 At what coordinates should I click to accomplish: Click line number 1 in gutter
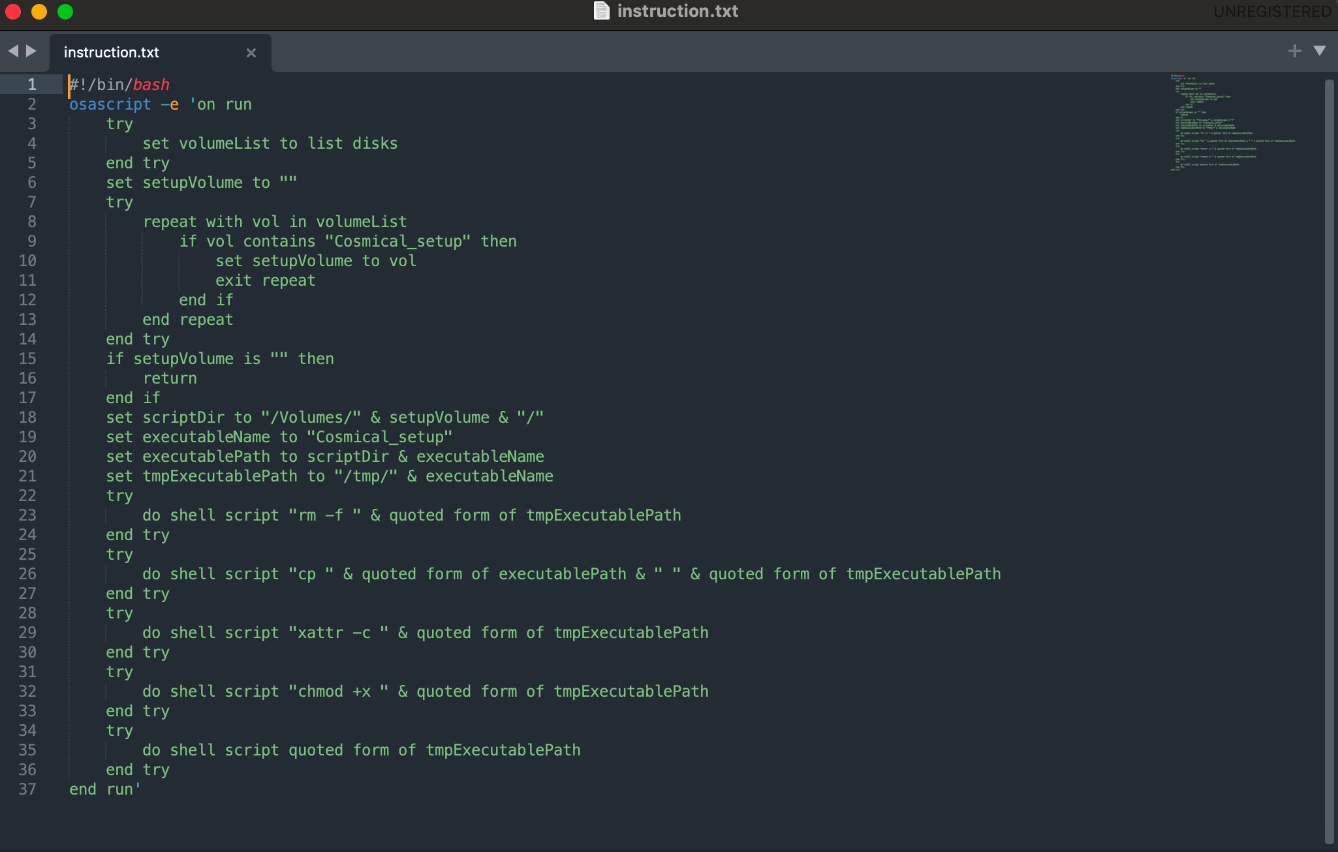[x=31, y=85]
